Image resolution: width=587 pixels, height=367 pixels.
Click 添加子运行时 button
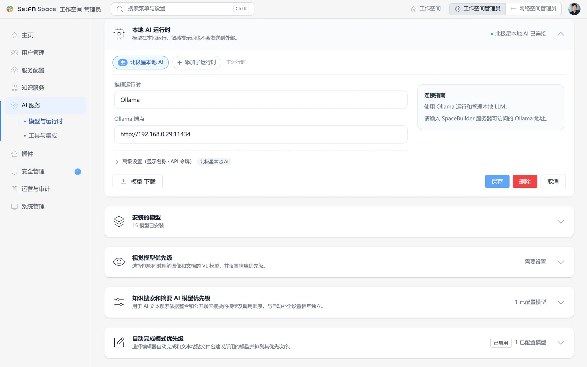197,62
